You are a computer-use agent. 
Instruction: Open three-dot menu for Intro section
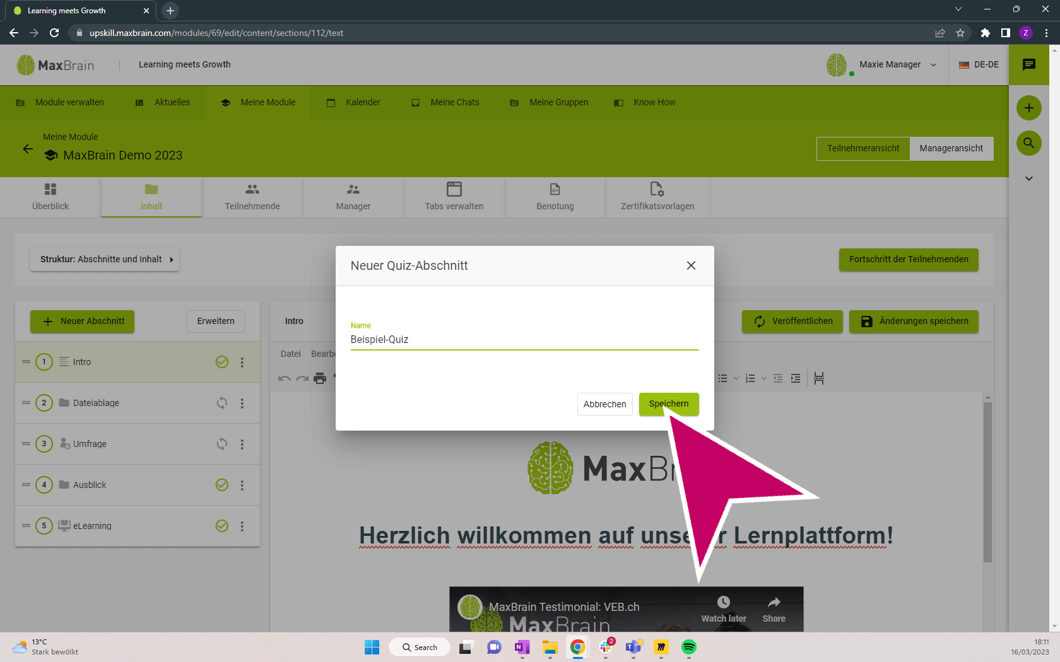[x=242, y=362]
